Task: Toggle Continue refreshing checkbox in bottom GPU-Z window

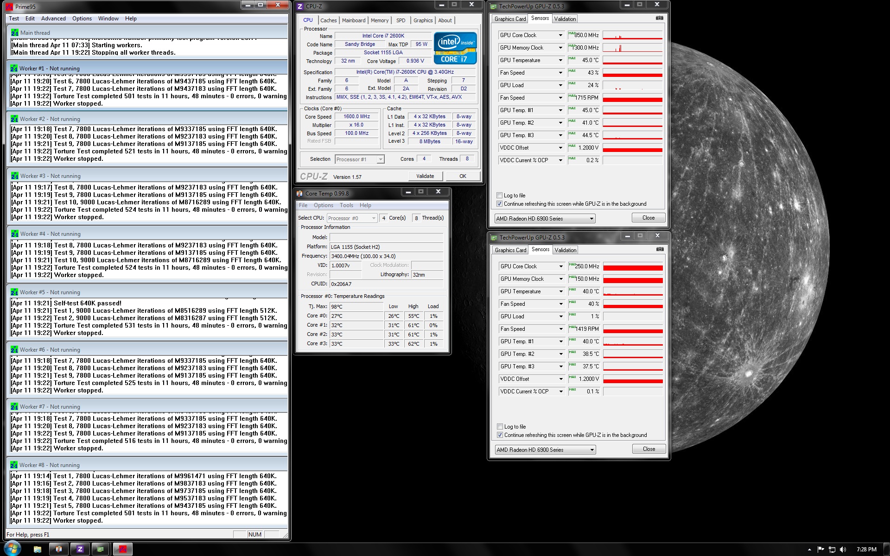Action: tap(500, 435)
